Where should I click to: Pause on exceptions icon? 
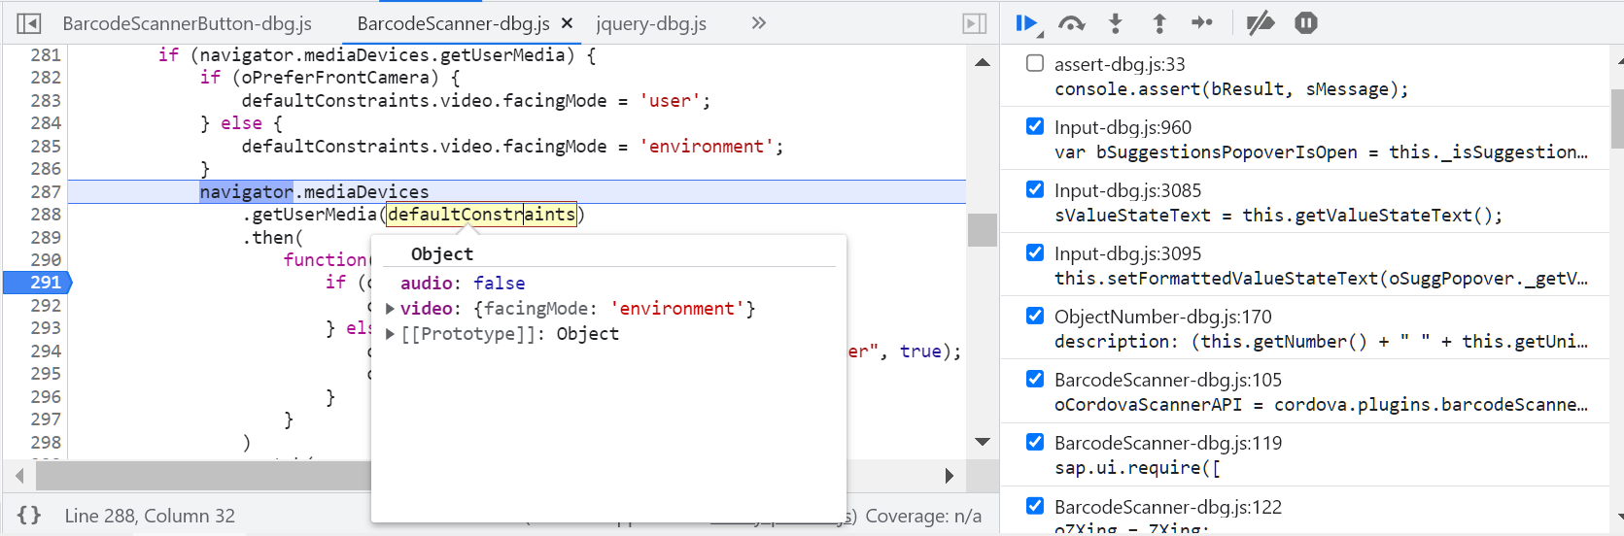click(x=1306, y=23)
